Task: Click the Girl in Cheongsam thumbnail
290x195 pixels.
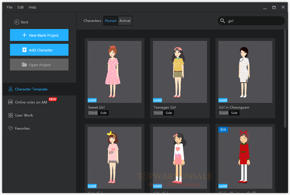Action: (x=245, y=72)
